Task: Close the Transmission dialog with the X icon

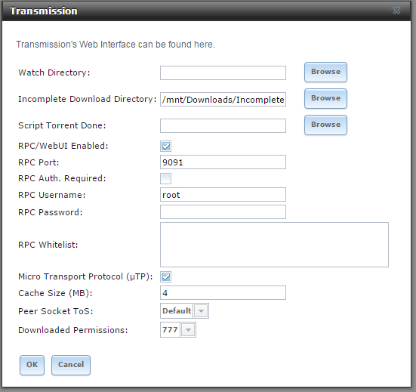Action: pyautogui.click(x=396, y=11)
